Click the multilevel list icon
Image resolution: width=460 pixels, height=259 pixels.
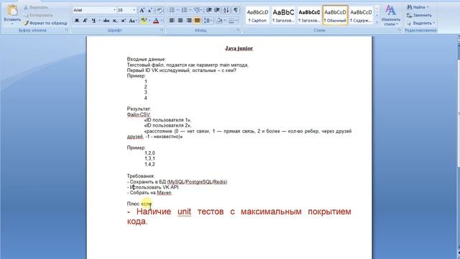(x=197, y=10)
